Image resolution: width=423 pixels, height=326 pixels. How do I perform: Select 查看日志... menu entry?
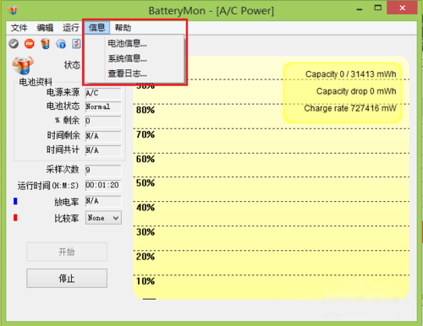pyautogui.click(x=128, y=73)
